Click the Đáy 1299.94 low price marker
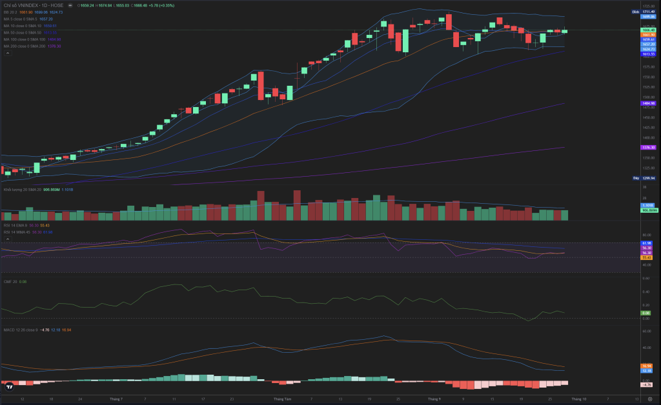 pos(643,178)
